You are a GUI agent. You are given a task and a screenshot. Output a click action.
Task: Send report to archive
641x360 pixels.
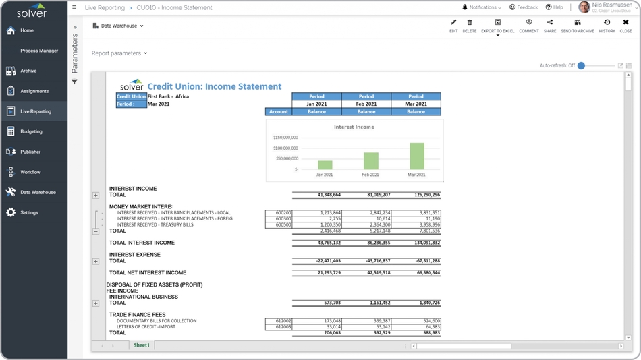tap(578, 26)
